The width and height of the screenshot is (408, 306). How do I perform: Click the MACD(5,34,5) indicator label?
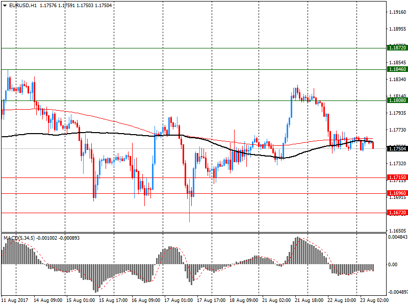(x=19, y=238)
